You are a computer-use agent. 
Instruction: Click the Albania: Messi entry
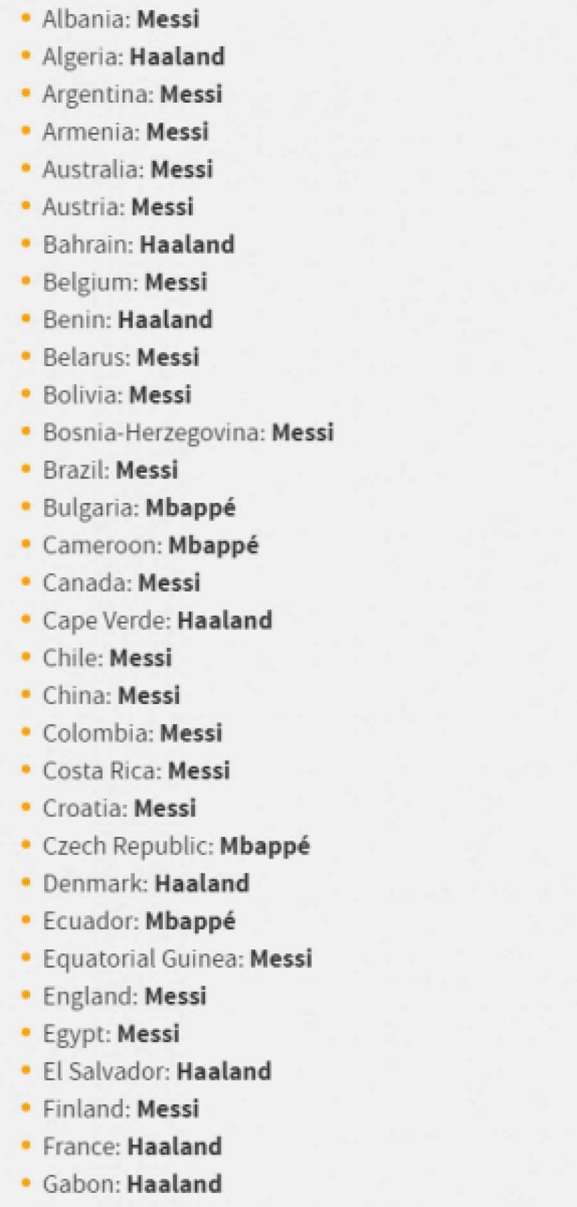(121, 19)
